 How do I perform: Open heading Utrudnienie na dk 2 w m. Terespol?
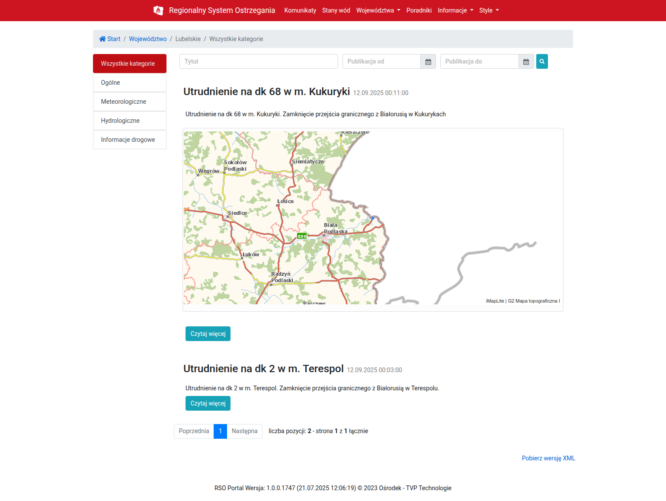point(263,369)
